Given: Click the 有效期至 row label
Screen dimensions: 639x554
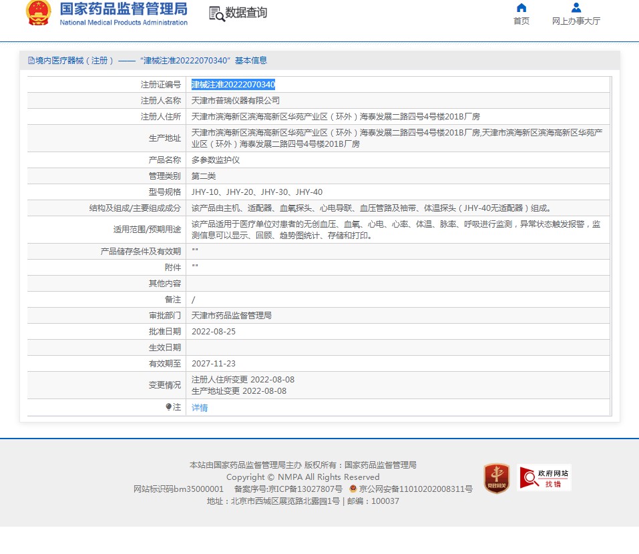Looking at the screenshot, I should click(x=165, y=363).
